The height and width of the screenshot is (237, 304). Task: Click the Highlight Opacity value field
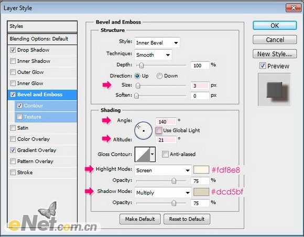coord(200,181)
